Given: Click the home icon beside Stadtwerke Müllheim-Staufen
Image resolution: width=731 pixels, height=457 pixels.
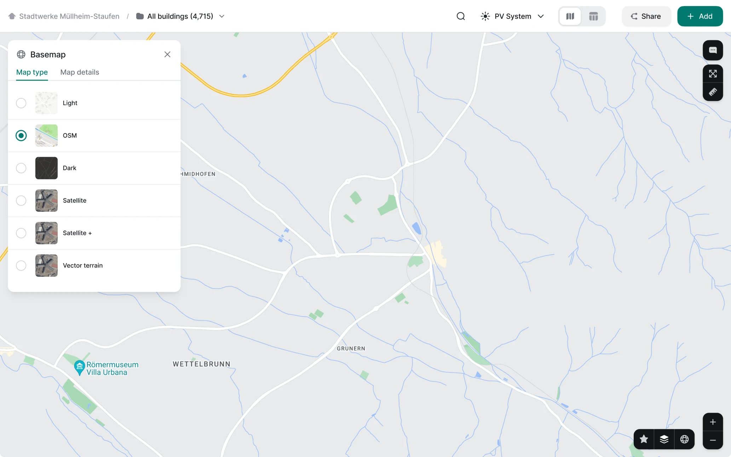Looking at the screenshot, I should click(x=12, y=16).
